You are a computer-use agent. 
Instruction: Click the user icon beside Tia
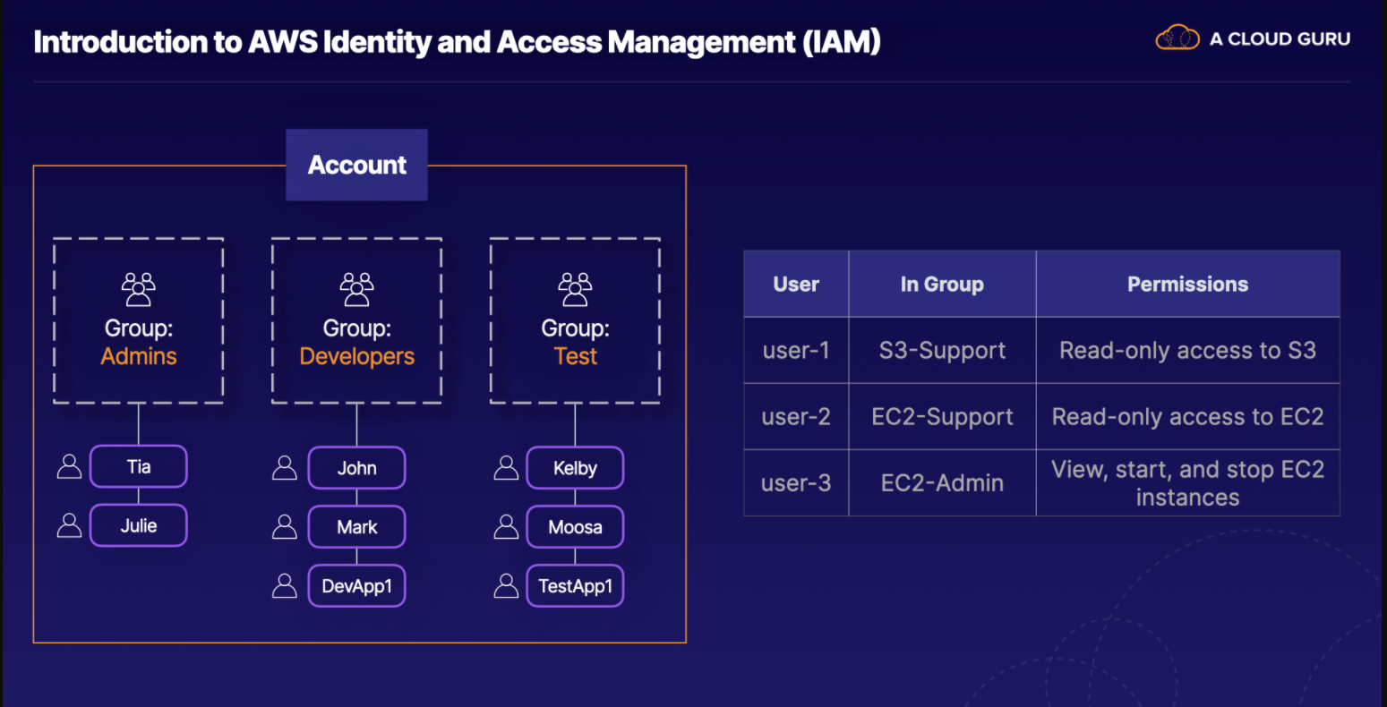(x=69, y=466)
